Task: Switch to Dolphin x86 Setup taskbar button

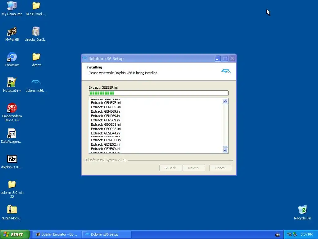Action: (107, 234)
